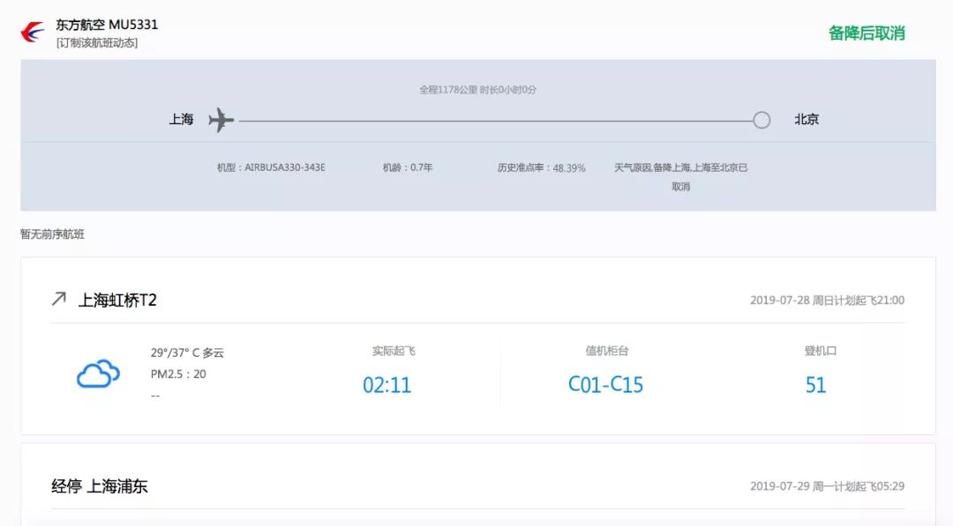Open the 订制该航班动态 subscription link
Image resolution: width=953 pixels, height=526 pixels.
(x=97, y=43)
